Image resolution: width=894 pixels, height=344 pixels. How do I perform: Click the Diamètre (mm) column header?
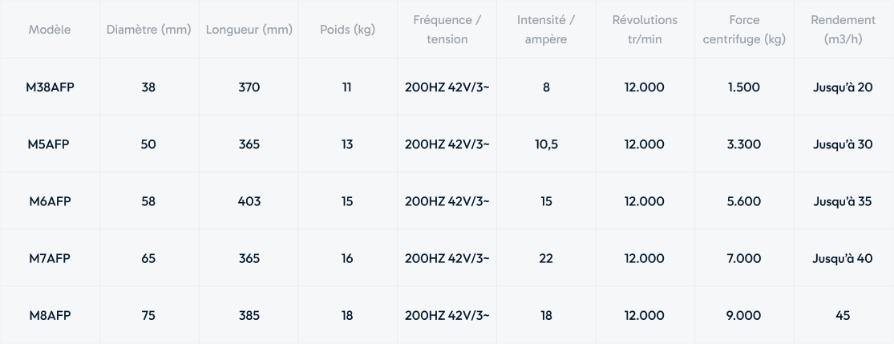click(x=148, y=30)
